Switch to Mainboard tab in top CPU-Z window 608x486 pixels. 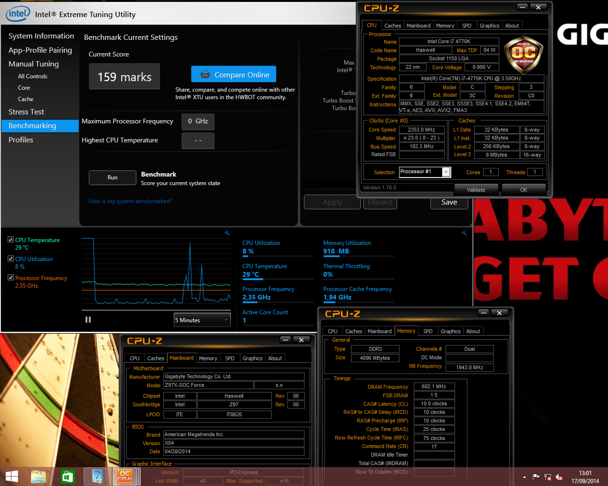[418, 26]
